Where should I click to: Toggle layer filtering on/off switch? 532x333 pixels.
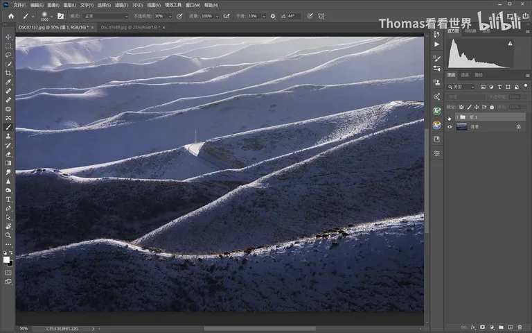(x=526, y=86)
